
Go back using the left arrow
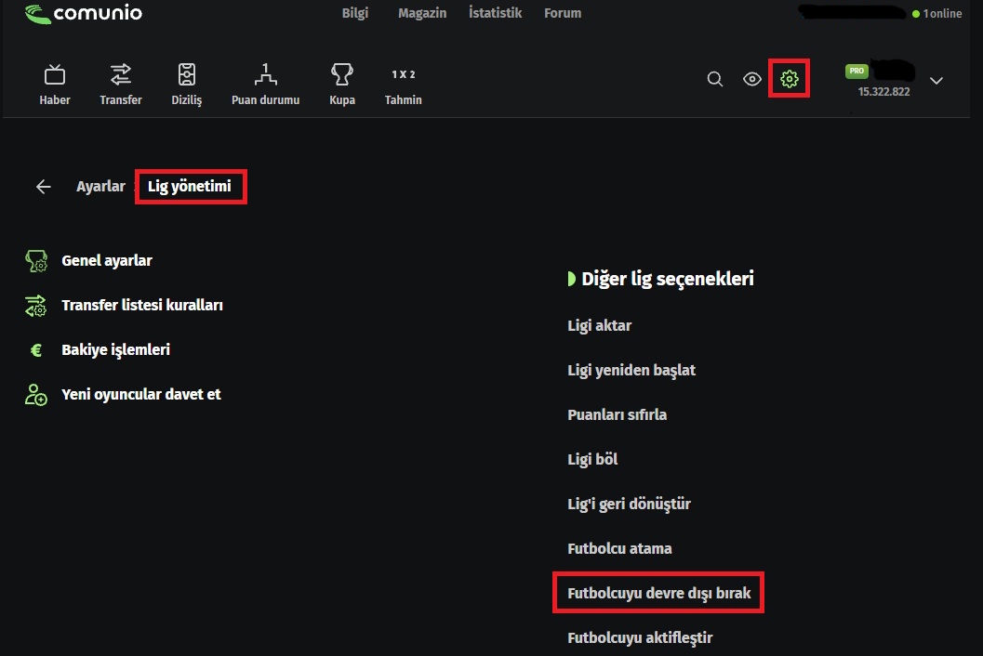(x=44, y=187)
